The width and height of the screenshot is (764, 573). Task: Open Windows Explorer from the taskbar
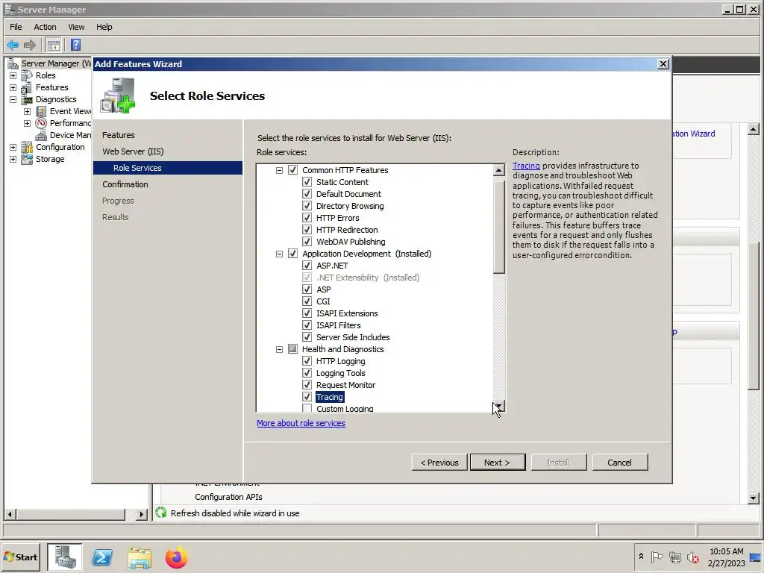tap(140, 557)
